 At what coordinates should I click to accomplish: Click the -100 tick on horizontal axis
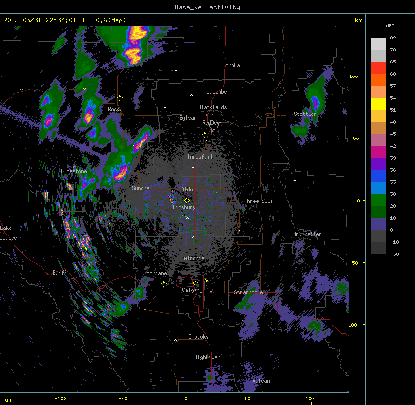click(60, 398)
